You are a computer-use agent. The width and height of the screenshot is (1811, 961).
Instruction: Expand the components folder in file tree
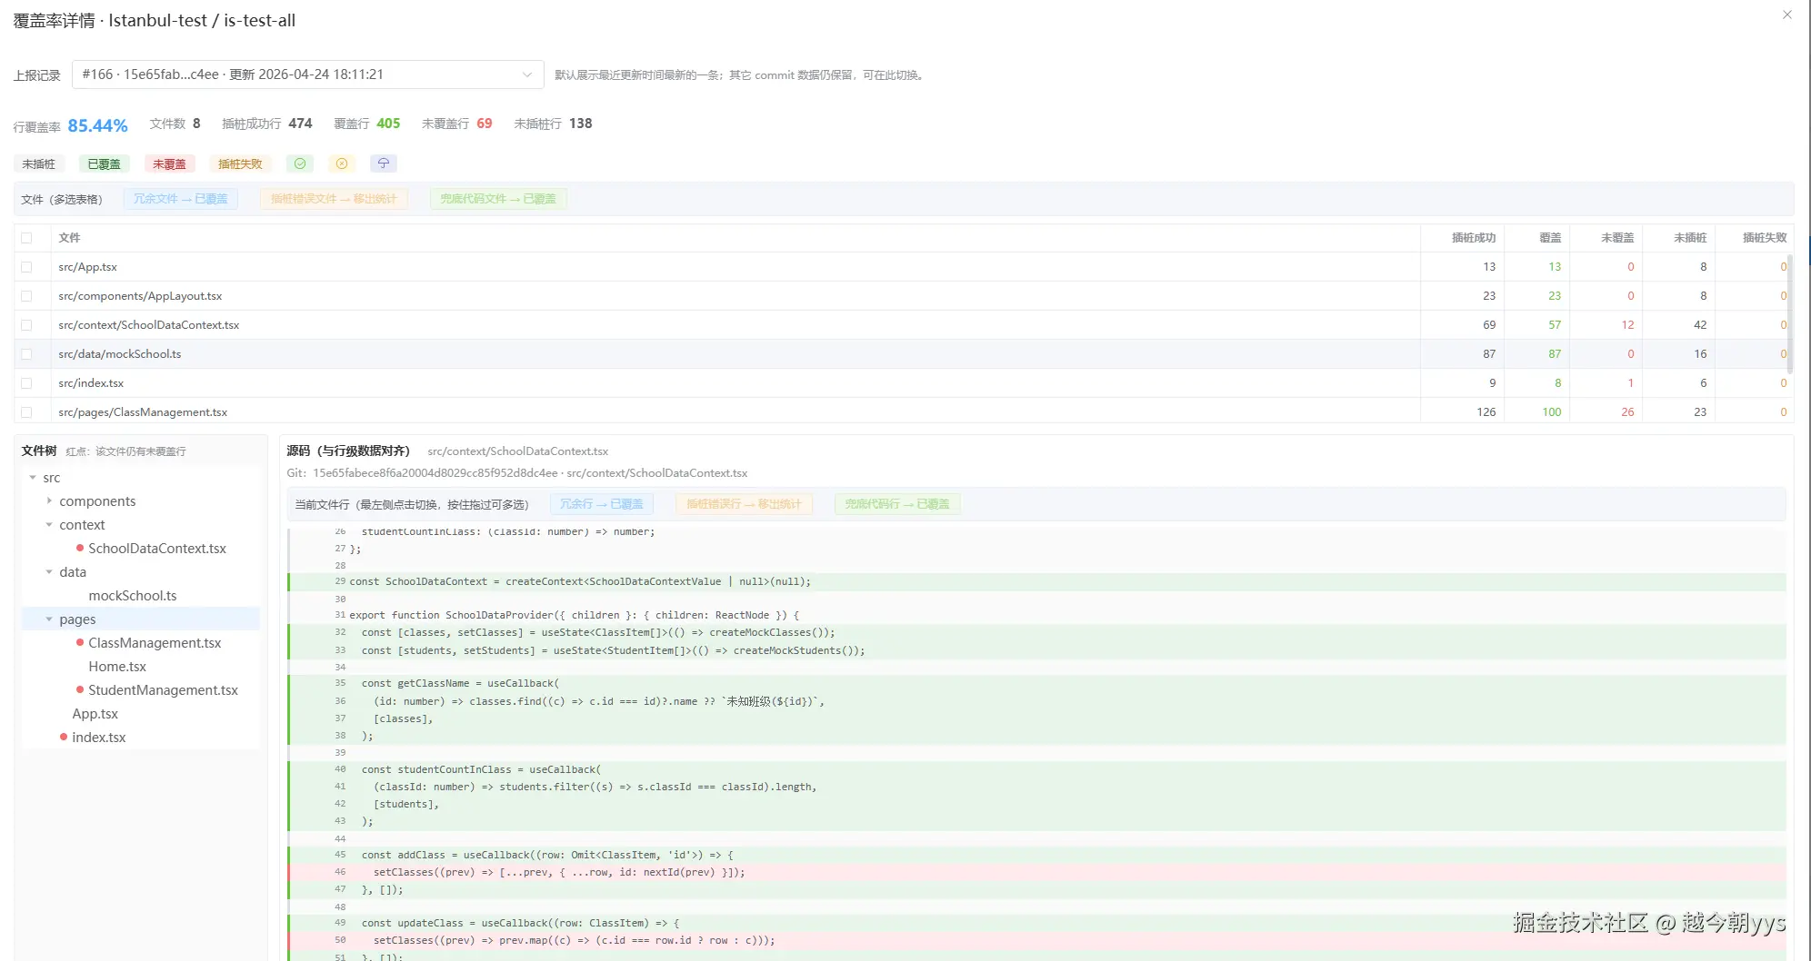pos(49,501)
